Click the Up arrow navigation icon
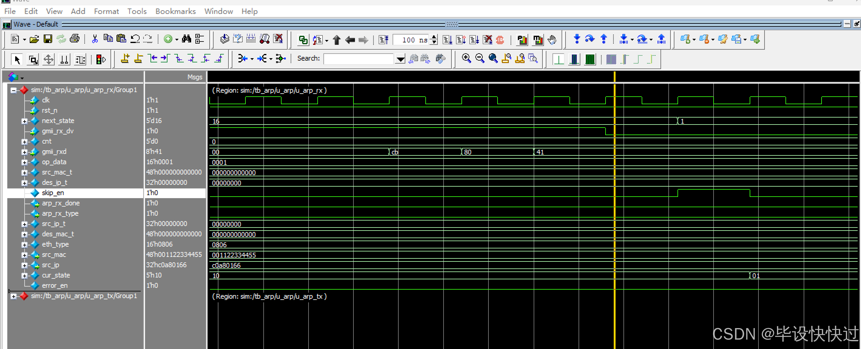The width and height of the screenshot is (861, 349). coord(336,40)
